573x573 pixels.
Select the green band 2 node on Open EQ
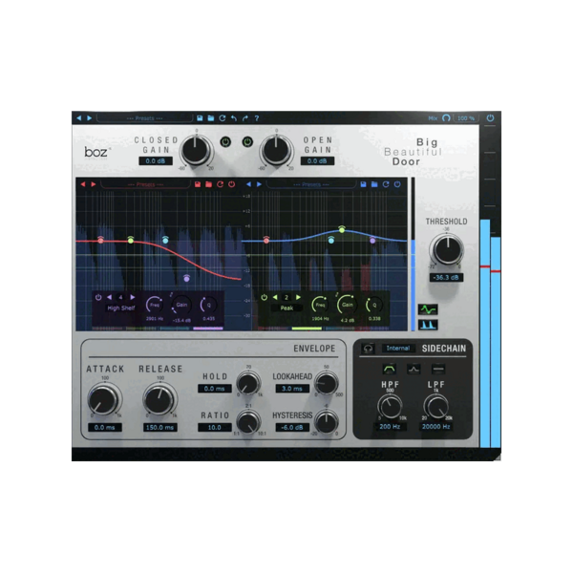342,229
